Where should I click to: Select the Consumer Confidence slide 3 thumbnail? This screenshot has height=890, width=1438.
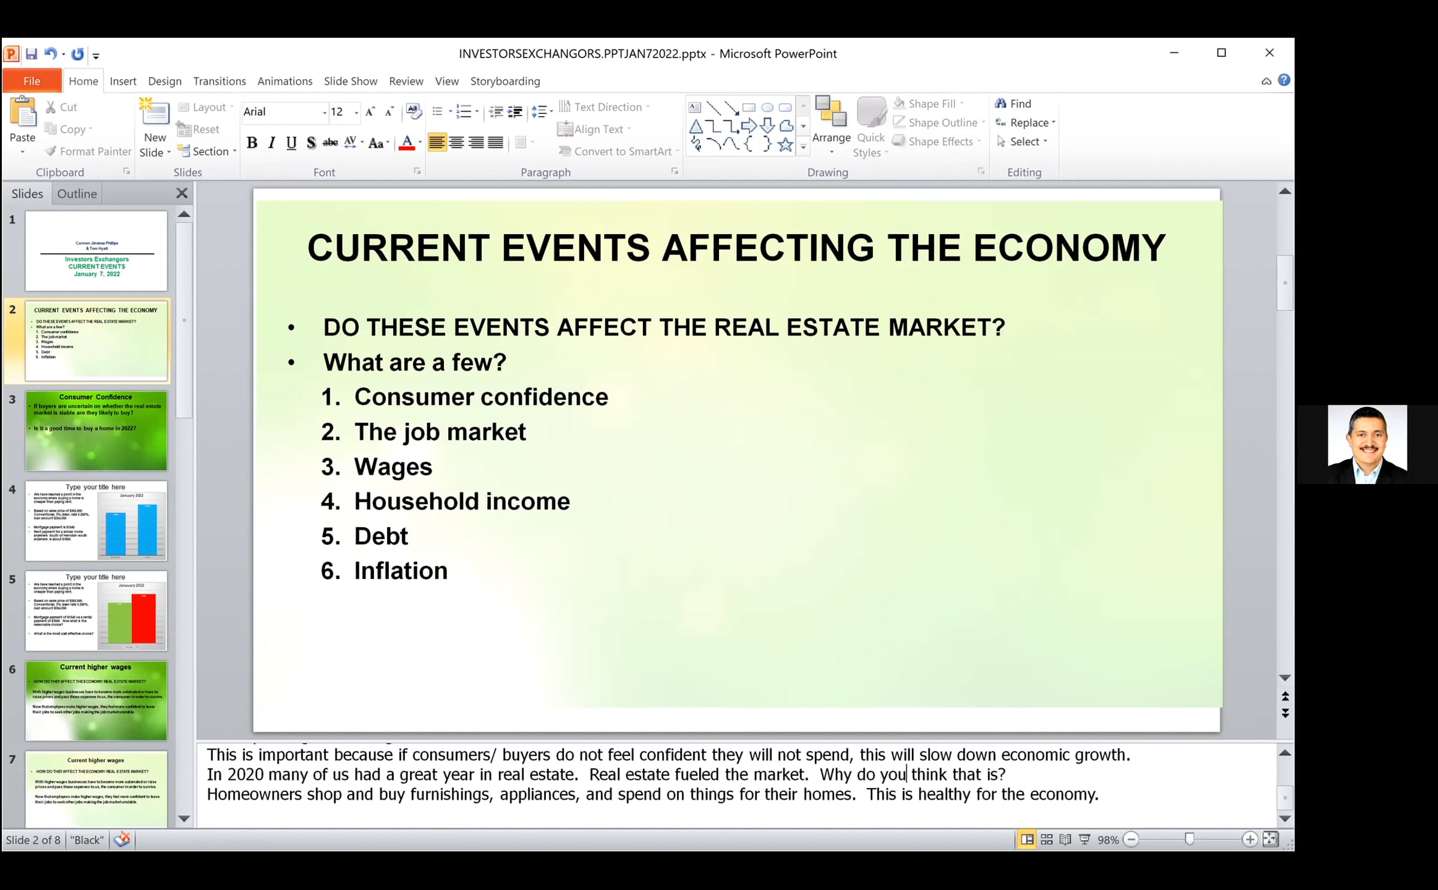click(x=96, y=431)
